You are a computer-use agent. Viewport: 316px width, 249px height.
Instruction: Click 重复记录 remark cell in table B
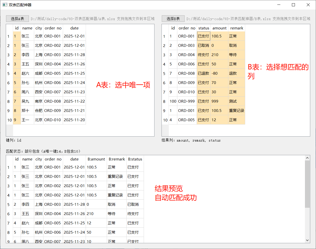coord(236,111)
